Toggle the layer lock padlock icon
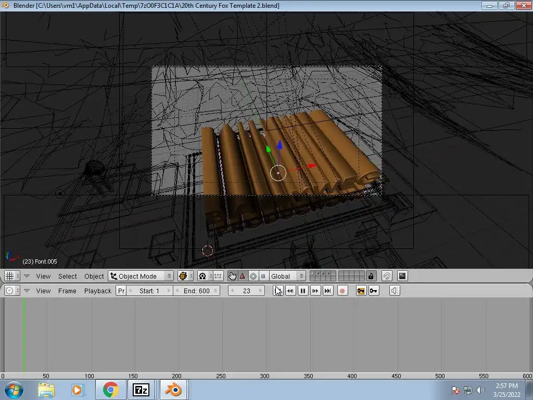Viewport: 533px width, 400px height. [x=371, y=276]
